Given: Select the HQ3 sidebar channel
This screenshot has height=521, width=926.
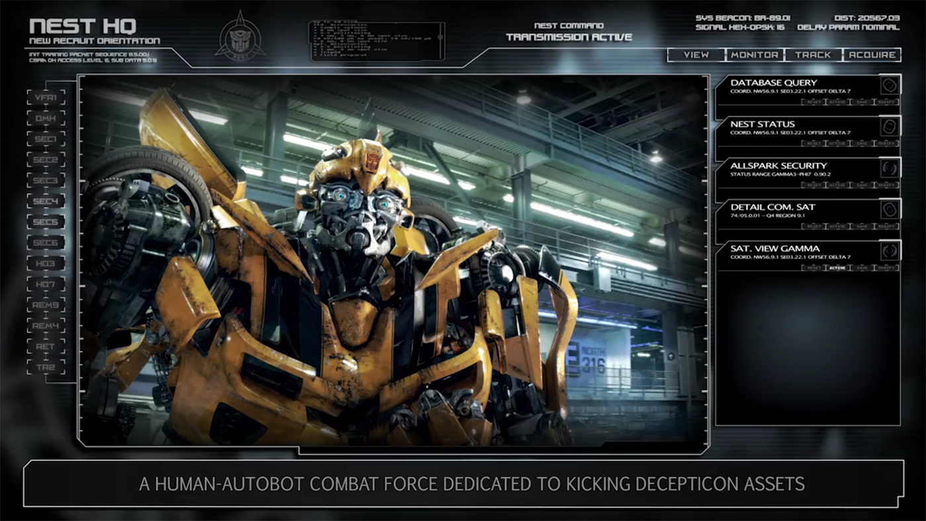Looking at the screenshot, I should tap(46, 264).
